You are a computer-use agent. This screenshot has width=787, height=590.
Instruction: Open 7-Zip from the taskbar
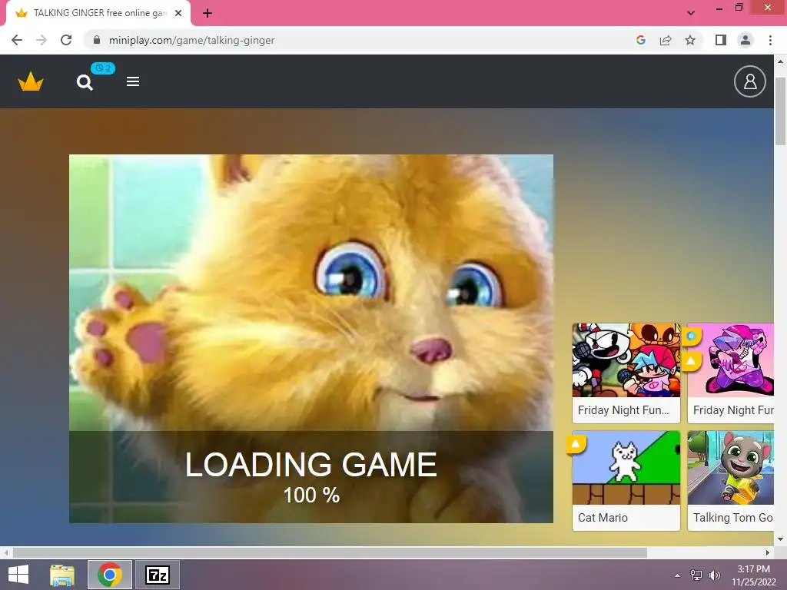(x=157, y=575)
